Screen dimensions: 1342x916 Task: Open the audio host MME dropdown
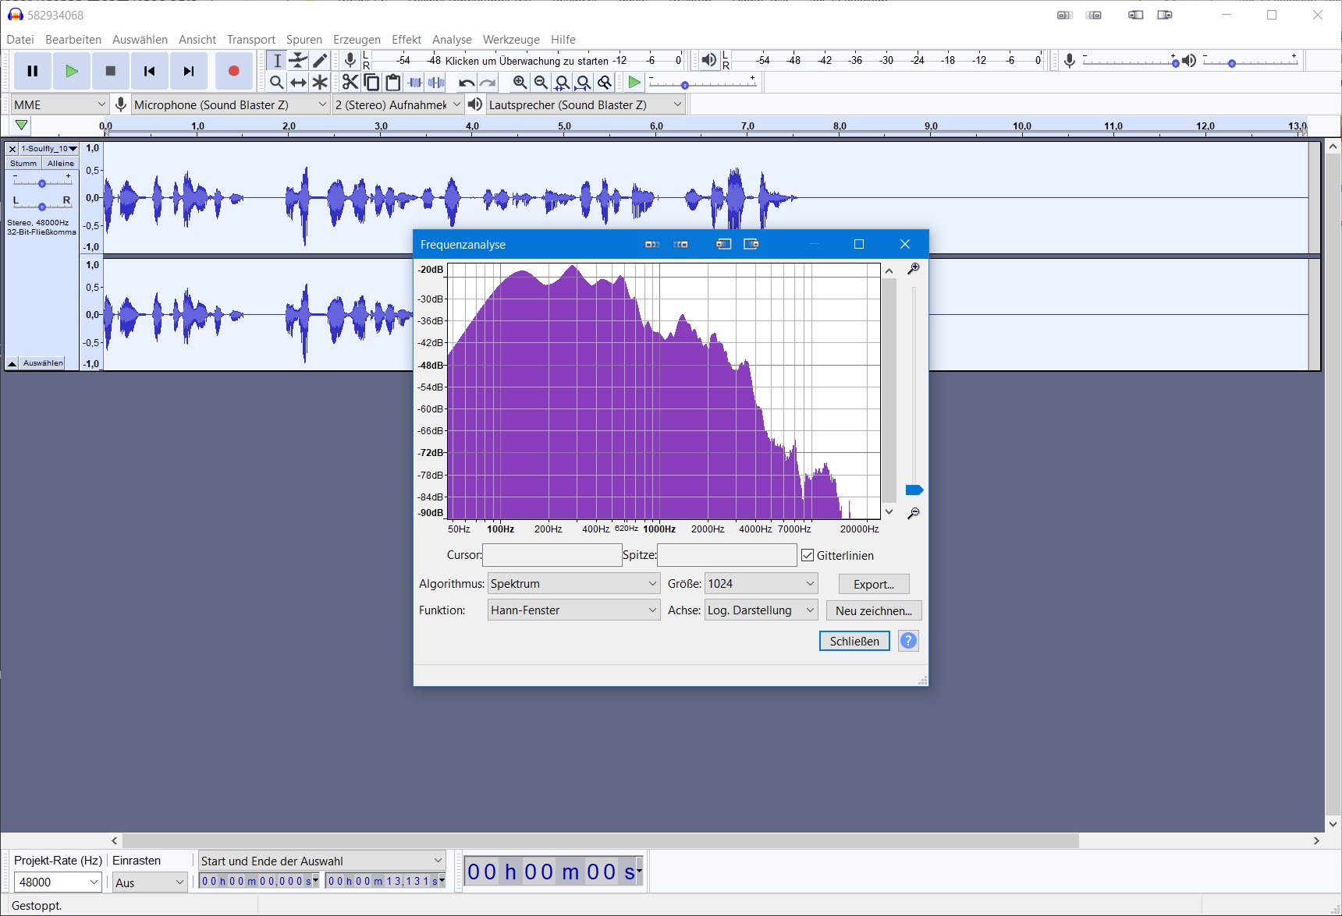[x=59, y=104]
